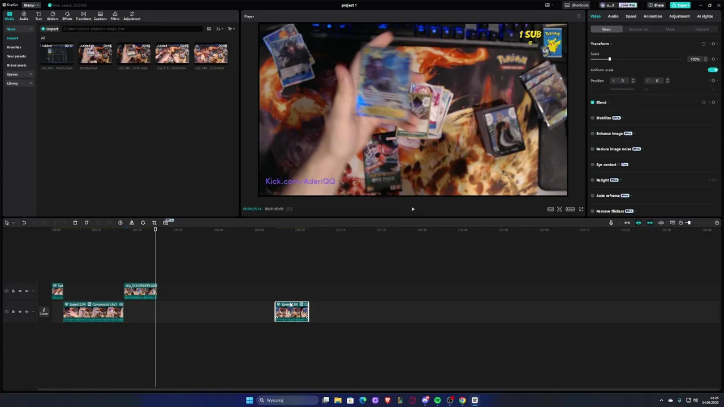Collapse the Transform section
Screen dimensions: 724x407
point(612,44)
